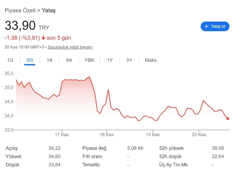Viewport: 241px width, 171px height.
Task: Click the Yataş name in the breadcrumb
Action: [x=49, y=11]
